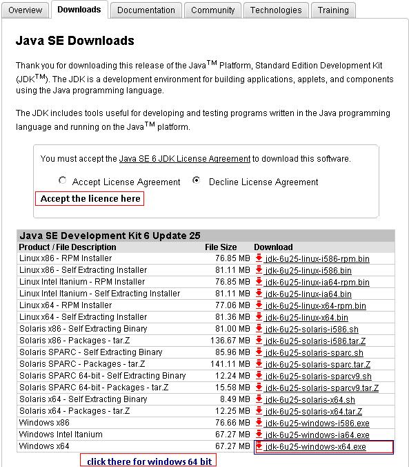Screen dimensions: 409x467
Task: Download jdk-6u25-windows-x64.exe file link
Action: [316, 447]
